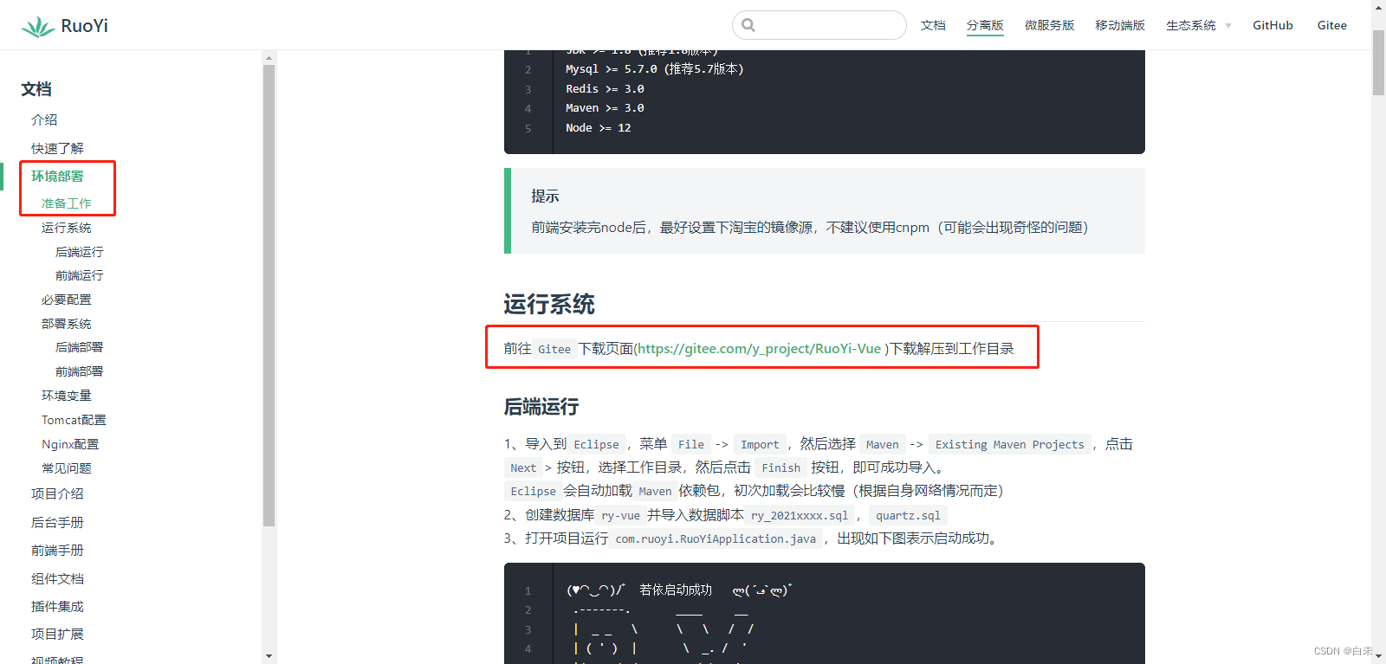The height and width of the screenshot is (664, 1386).
Task: Focus the top search input field
Action: tap(819, 25)
